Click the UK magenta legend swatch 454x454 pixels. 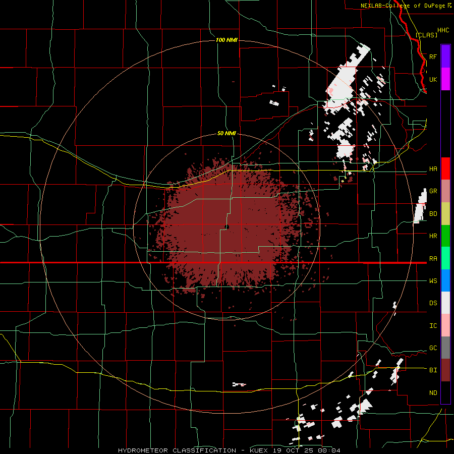point(445,79)
